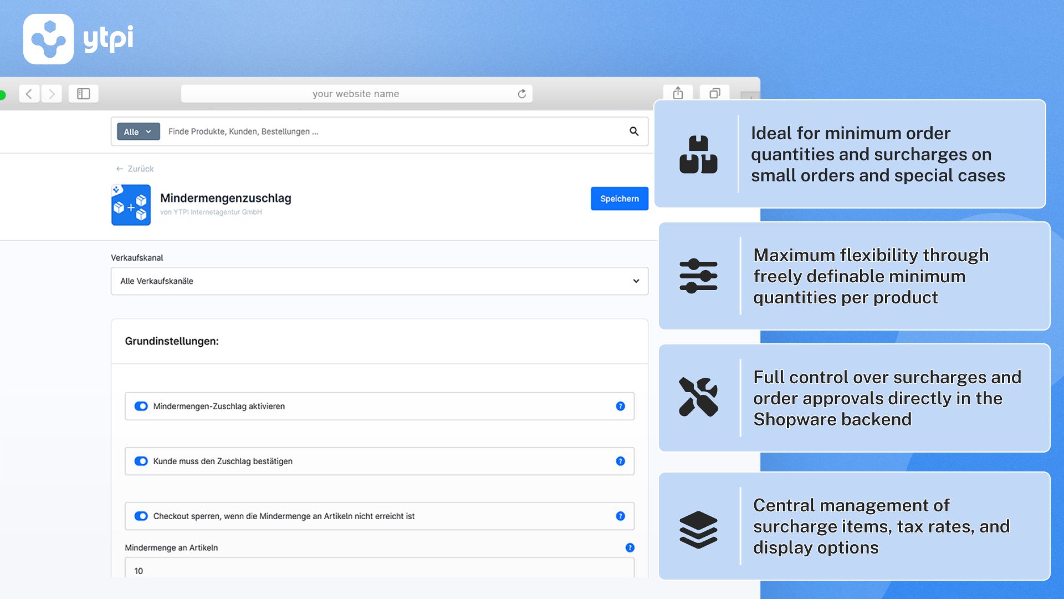Click the browser share icon
Image resolution: width=1064 pixels, height=599 pixels.
click(678, 93)
